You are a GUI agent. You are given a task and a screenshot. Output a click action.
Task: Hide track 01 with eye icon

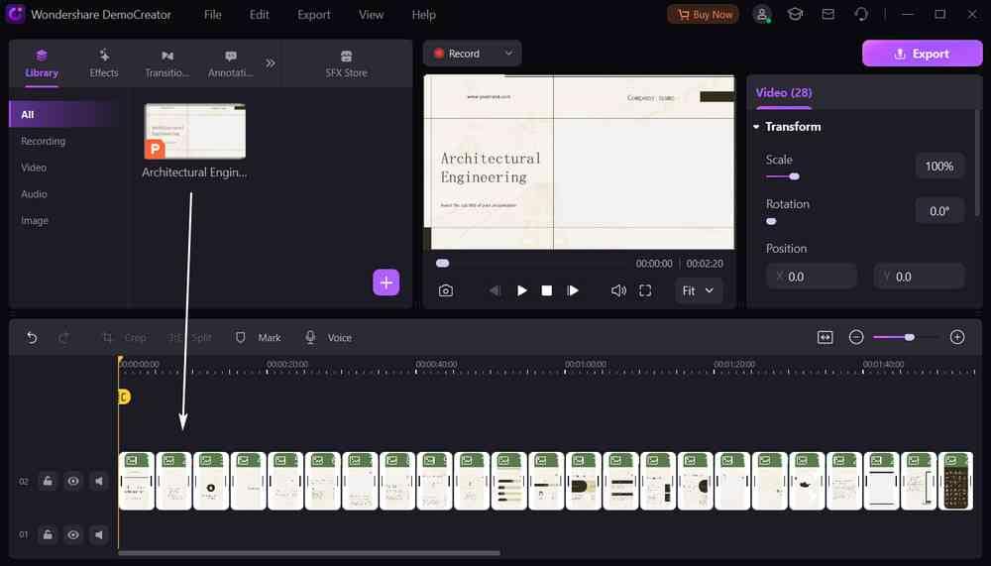[x=73, y=535]
